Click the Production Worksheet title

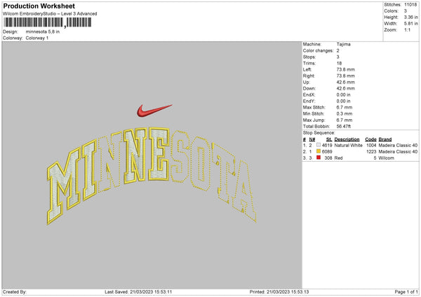(x=39, y=6)
